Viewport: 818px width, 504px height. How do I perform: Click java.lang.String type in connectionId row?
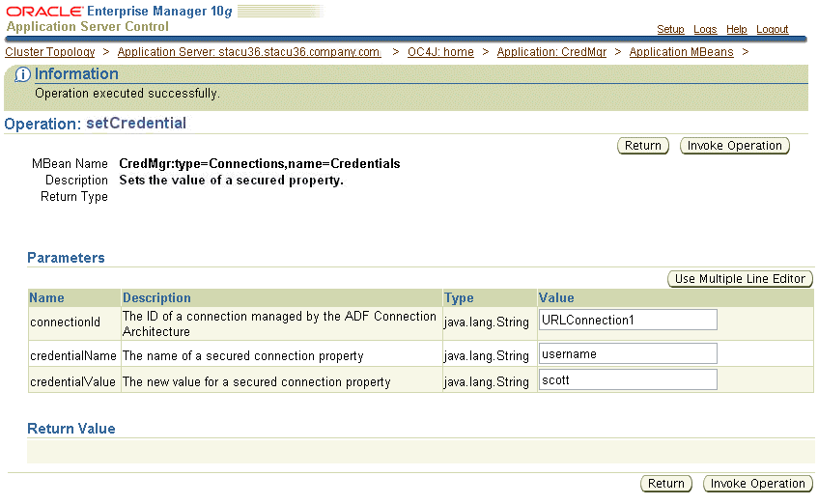[x=486, y=322]
